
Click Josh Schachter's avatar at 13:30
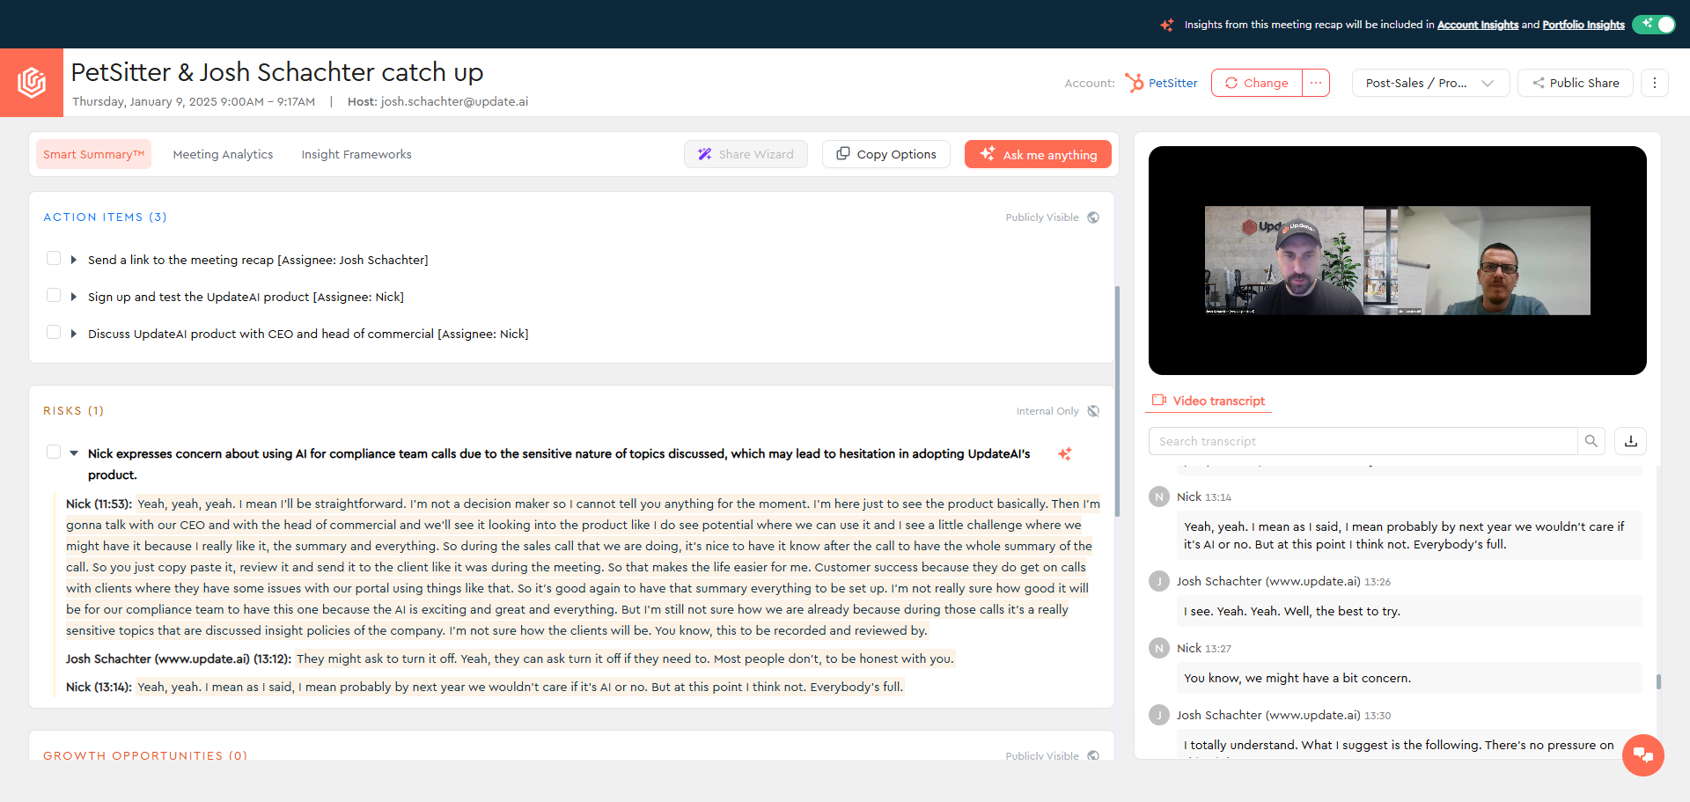(1159, 715)
